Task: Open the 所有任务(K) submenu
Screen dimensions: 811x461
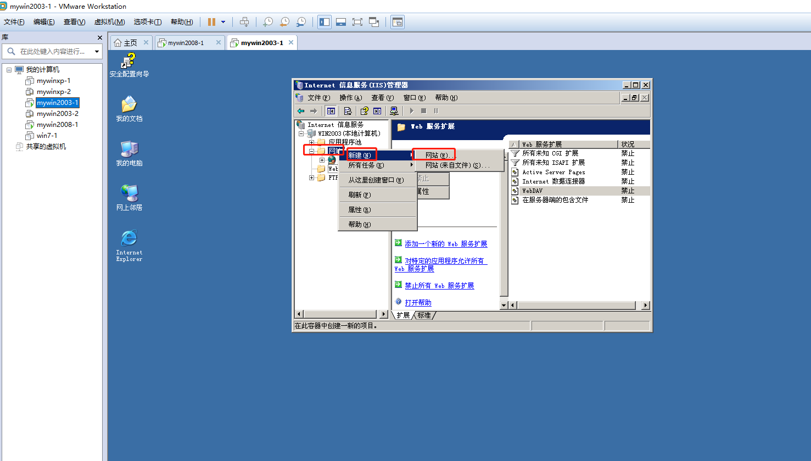Action: coord(377,165)
